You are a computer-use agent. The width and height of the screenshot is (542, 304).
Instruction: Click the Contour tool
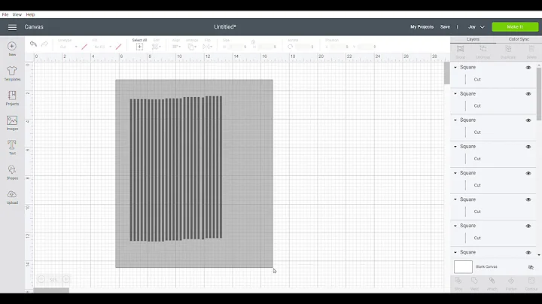(x=531, y=281)
